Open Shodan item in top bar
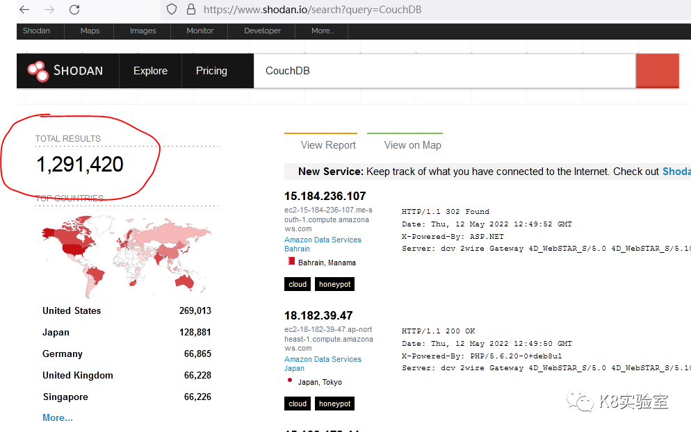 click(x=37, y=31)
